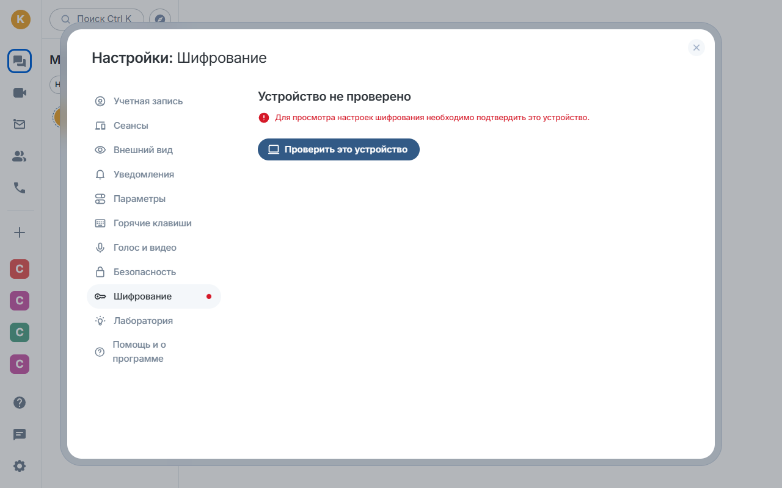Click the heading Устройство не проверено
Viewport: 782px width, 488px height.
click(x=334, y=96)
